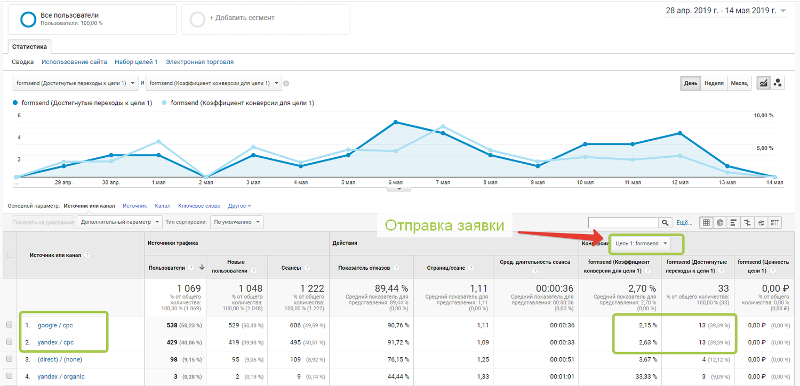
Task: Open the (direct) / (none) source link
Action: [x=60, y=359]
